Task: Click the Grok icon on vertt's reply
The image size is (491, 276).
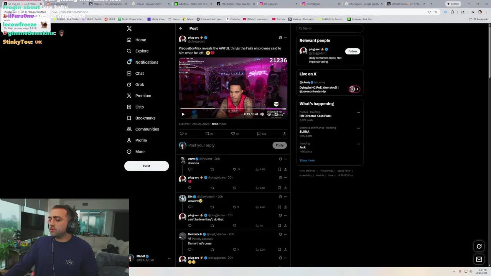Action: (280, 159)
